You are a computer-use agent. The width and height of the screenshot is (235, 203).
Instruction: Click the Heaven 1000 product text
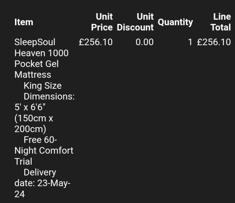pyautogui.click(x=41, y=53)
